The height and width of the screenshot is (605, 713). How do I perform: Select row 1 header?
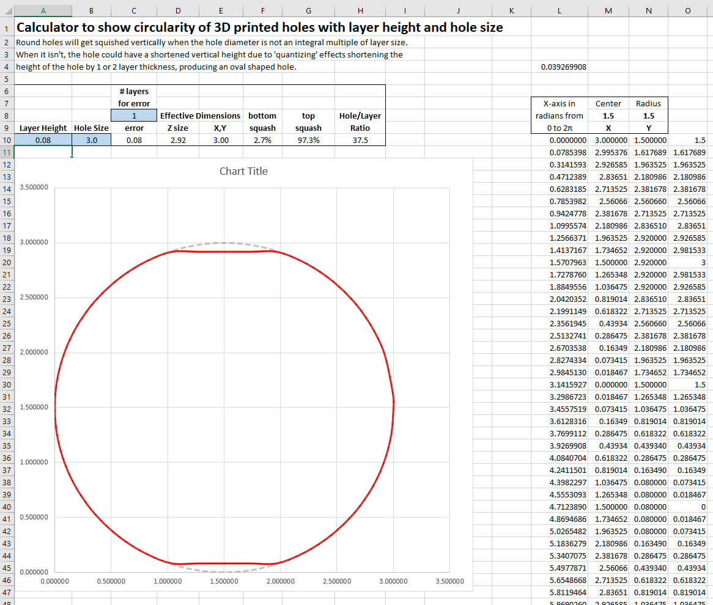(x=7, y=28)
